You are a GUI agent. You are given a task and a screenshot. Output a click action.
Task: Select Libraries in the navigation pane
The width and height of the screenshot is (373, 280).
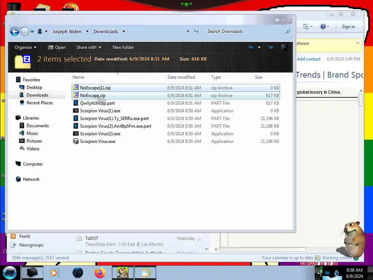pos(31,118)
